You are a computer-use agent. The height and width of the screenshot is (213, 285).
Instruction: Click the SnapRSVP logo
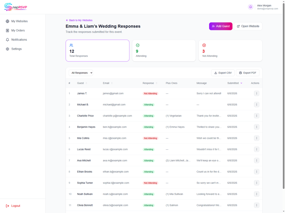coord(16,7)
